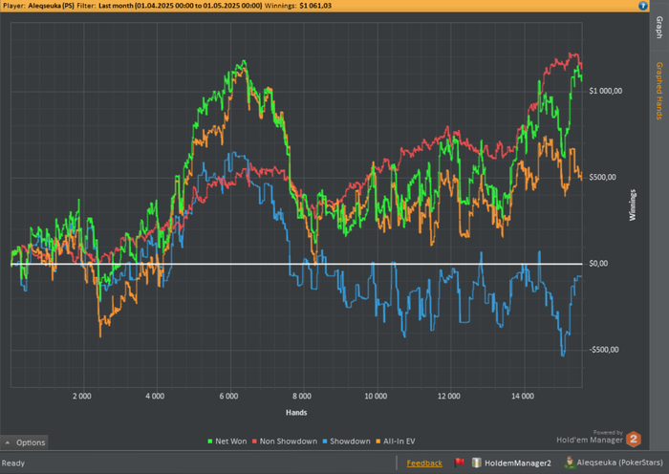
Task: Click the $500,00 axis label
Action: point(602,177)
